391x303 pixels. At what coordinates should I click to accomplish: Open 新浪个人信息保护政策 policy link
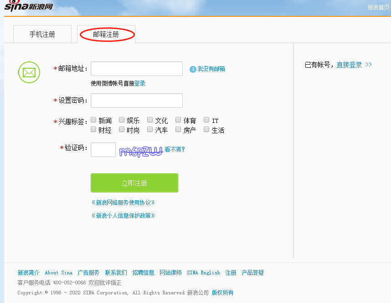pyautogui.click(x=123, y=215)
